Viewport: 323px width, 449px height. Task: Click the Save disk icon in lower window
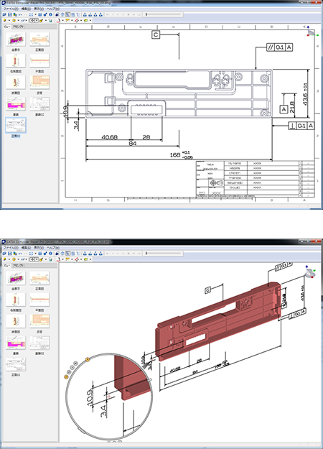(10, 254)
